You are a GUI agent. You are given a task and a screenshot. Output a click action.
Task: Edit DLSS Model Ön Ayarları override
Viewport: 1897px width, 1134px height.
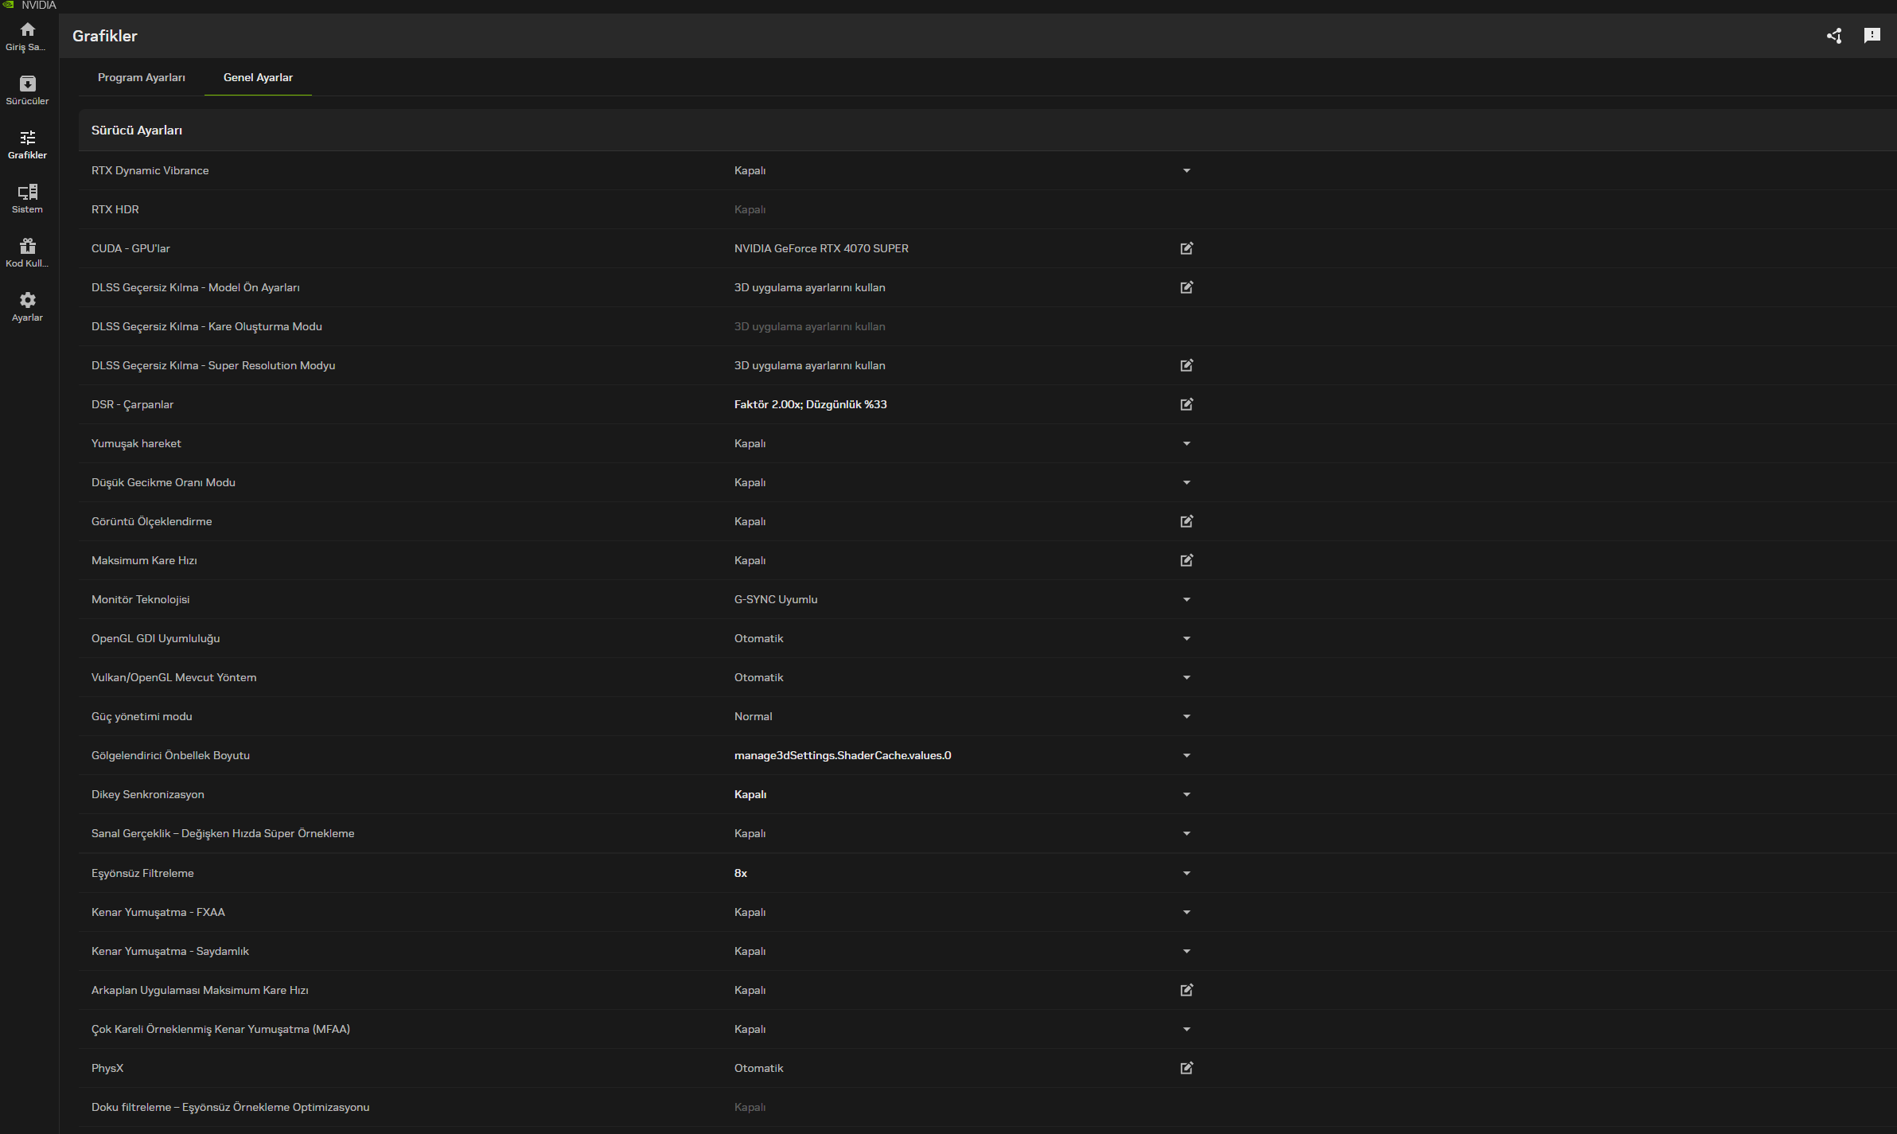1186,287
